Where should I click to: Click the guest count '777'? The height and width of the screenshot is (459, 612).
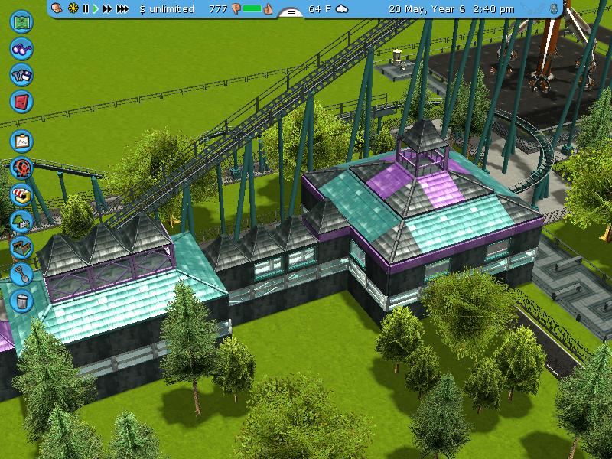pos(218,9)
